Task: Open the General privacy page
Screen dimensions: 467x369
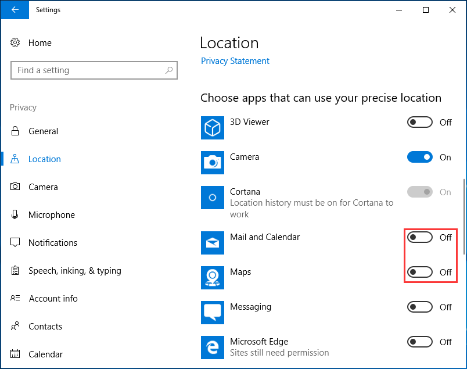Action: click(43, 131)
